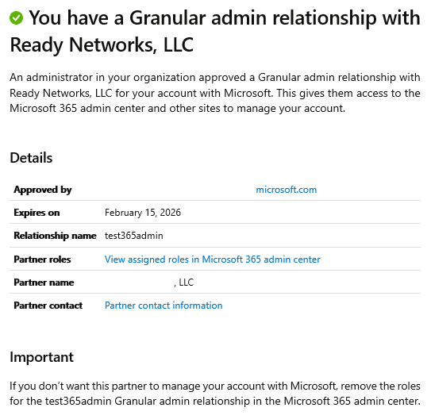Viewport: 431px width, 419px height.
Task: Click Ready Networks, LLC in the heading
Action: 102,44
